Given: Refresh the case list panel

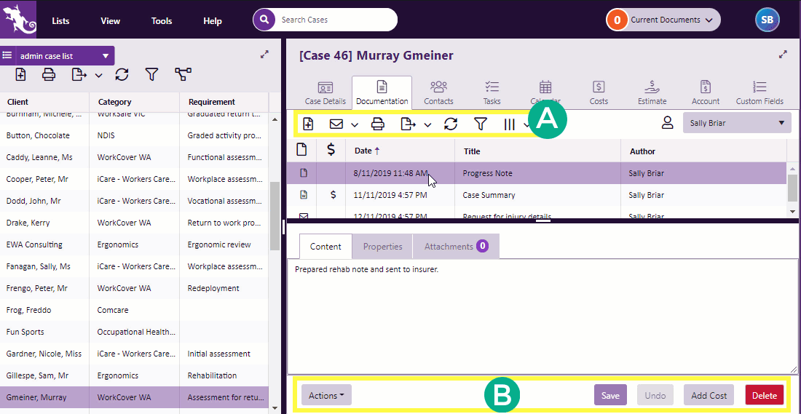Looking at the screenshot, I should tap(122, 74).
